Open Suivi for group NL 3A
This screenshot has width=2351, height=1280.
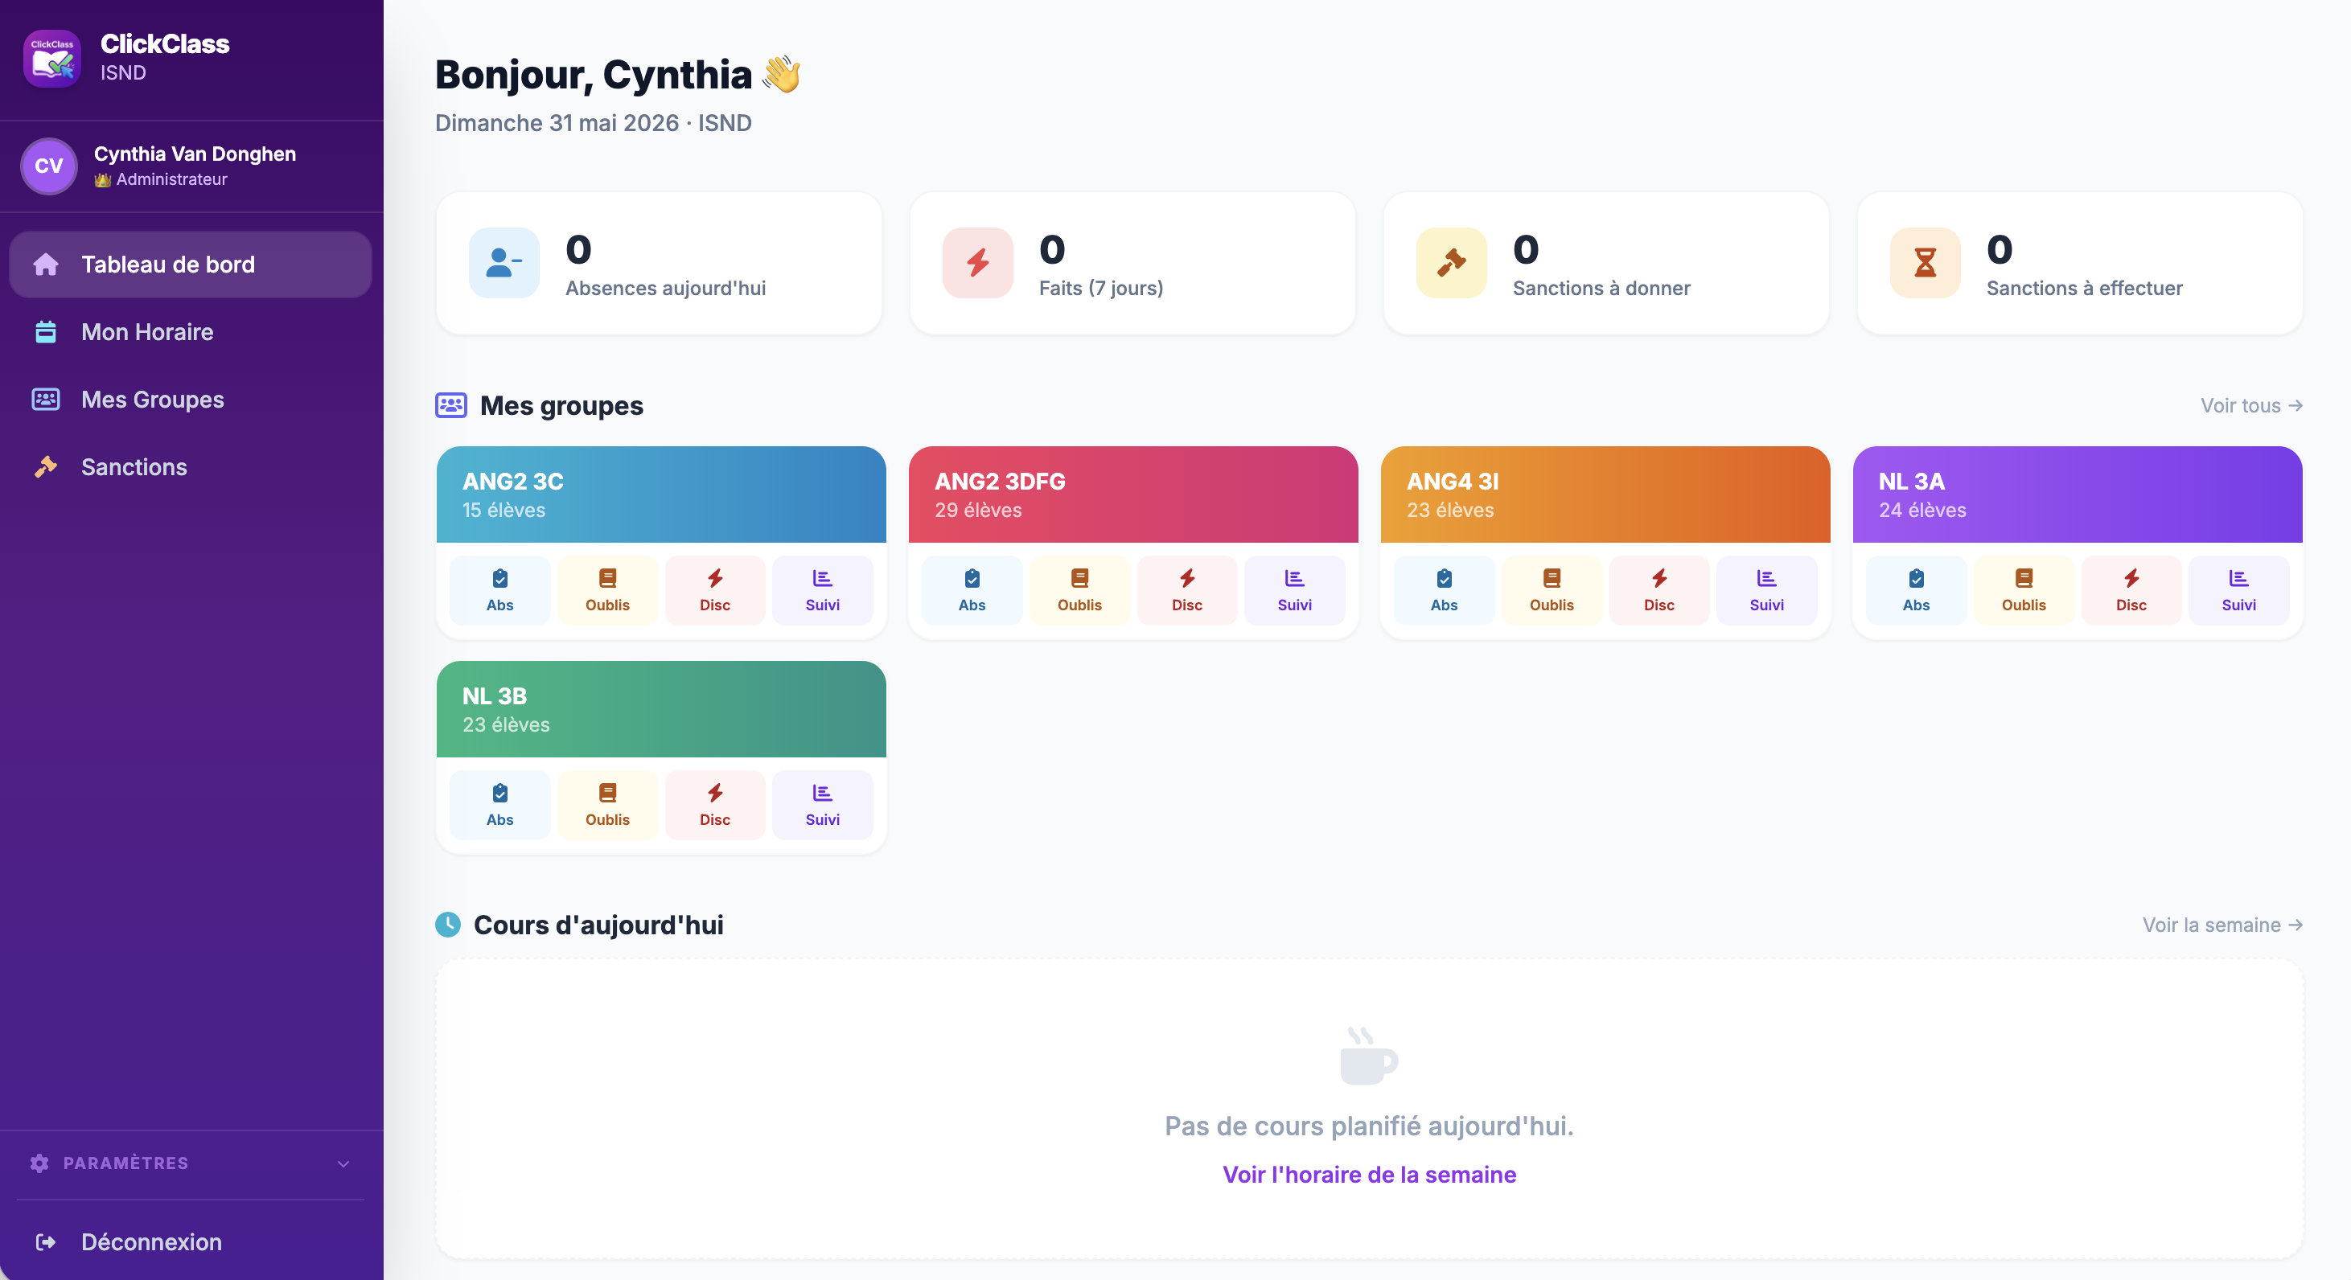tap(2238, 590)
